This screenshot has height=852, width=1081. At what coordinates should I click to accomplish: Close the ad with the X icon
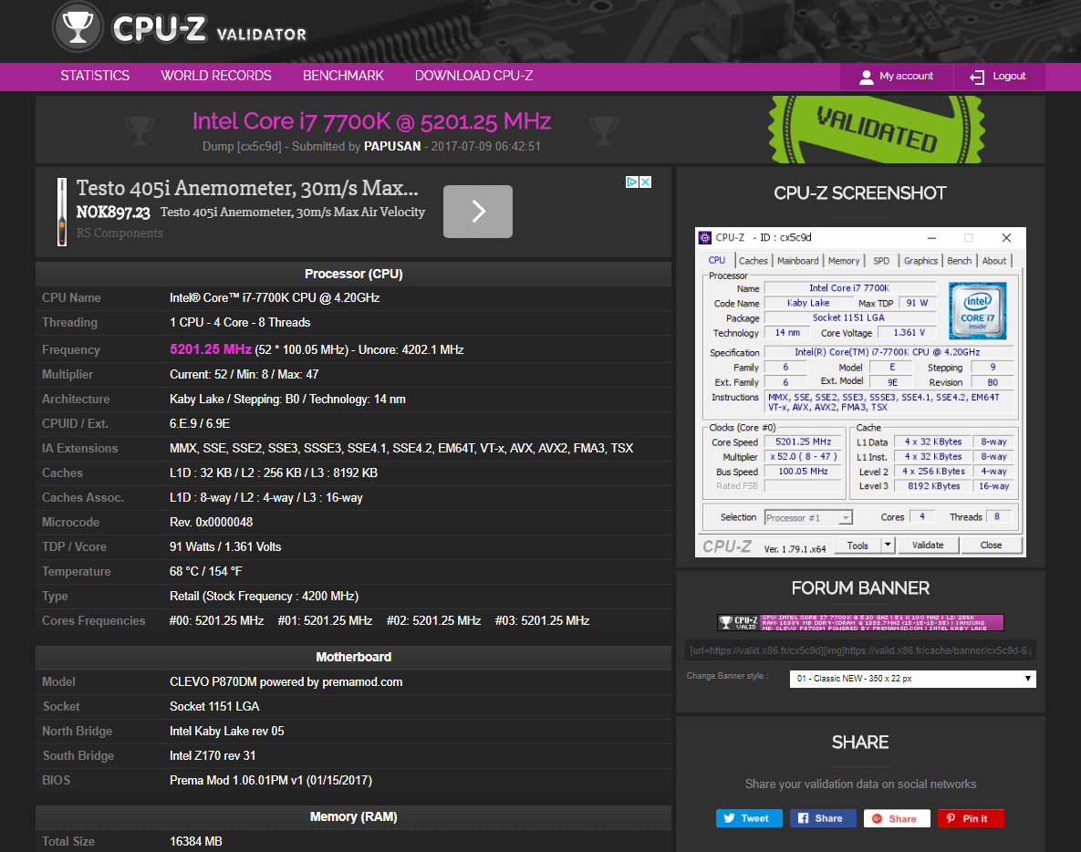coord(645,182)
